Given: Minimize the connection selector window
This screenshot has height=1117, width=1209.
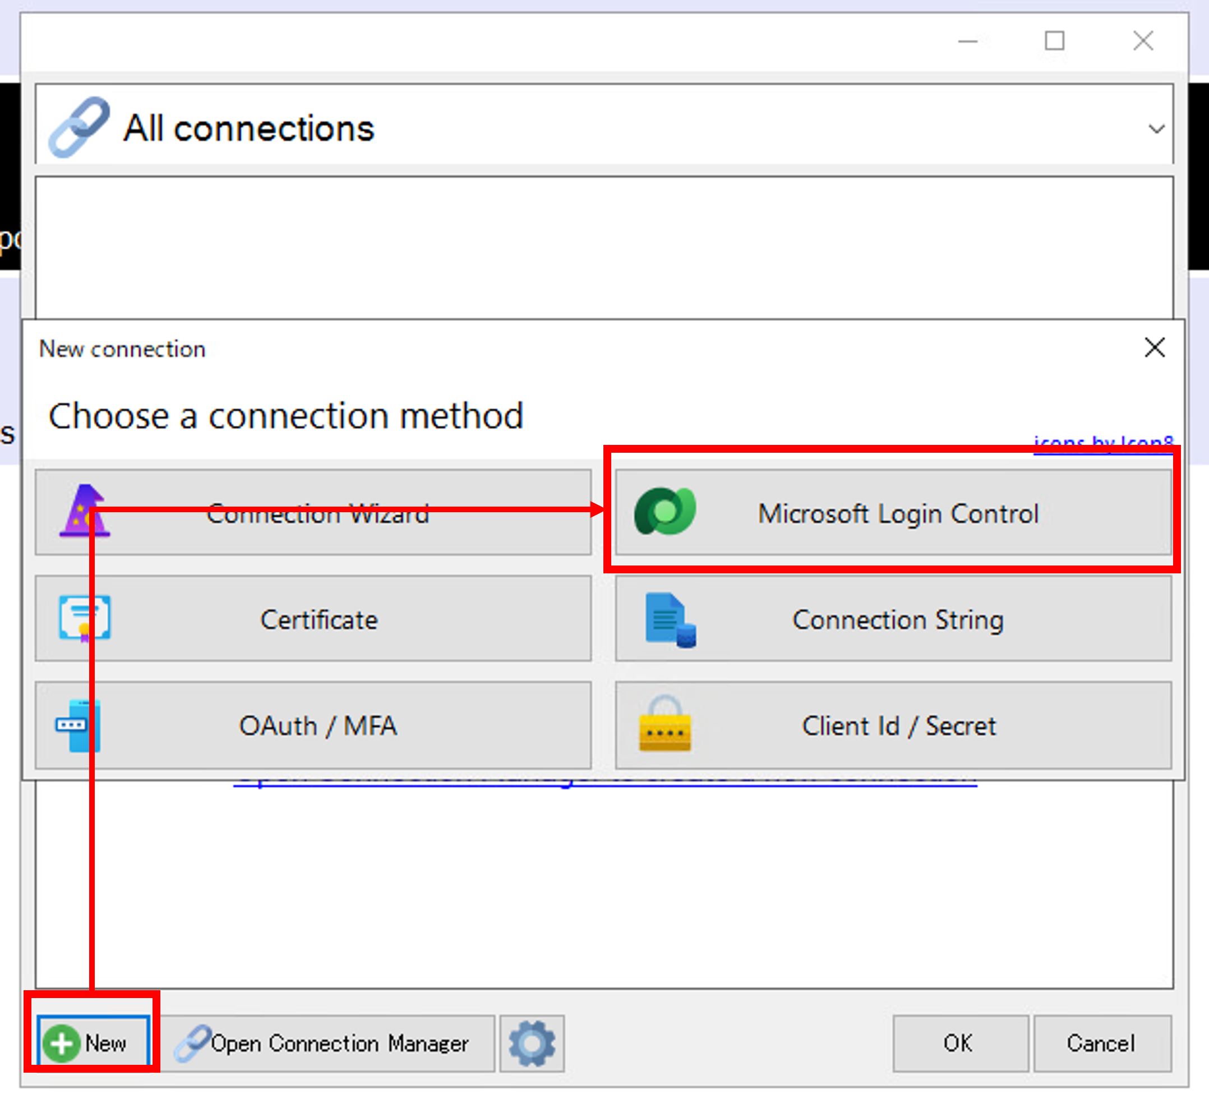Looking at the screenshot, I should pyautogui.click(x=967, y=40).
